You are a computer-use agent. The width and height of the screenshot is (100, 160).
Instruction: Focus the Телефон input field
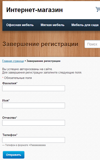tap(34, 140)
